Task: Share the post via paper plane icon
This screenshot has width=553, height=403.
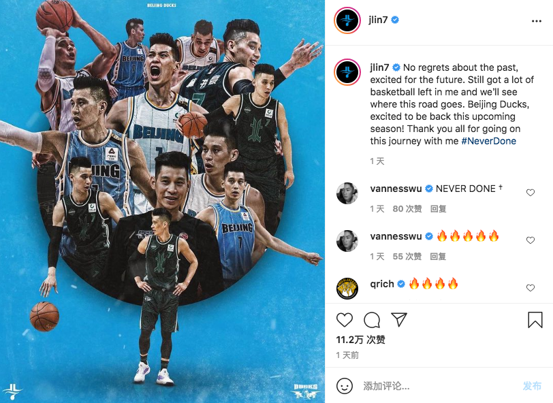Action: [399, 319]
